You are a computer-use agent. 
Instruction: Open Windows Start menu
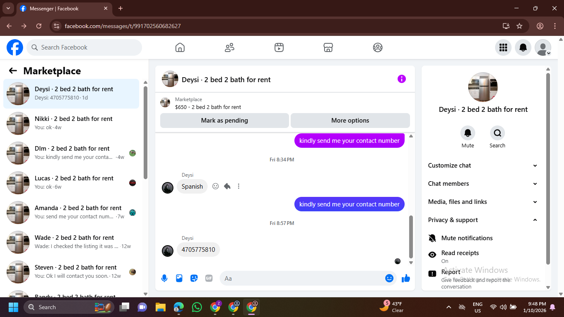pyautogui.click(x=14, y=307)
